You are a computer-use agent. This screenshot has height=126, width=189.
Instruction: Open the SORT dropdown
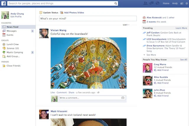click(x=126, y=25)
